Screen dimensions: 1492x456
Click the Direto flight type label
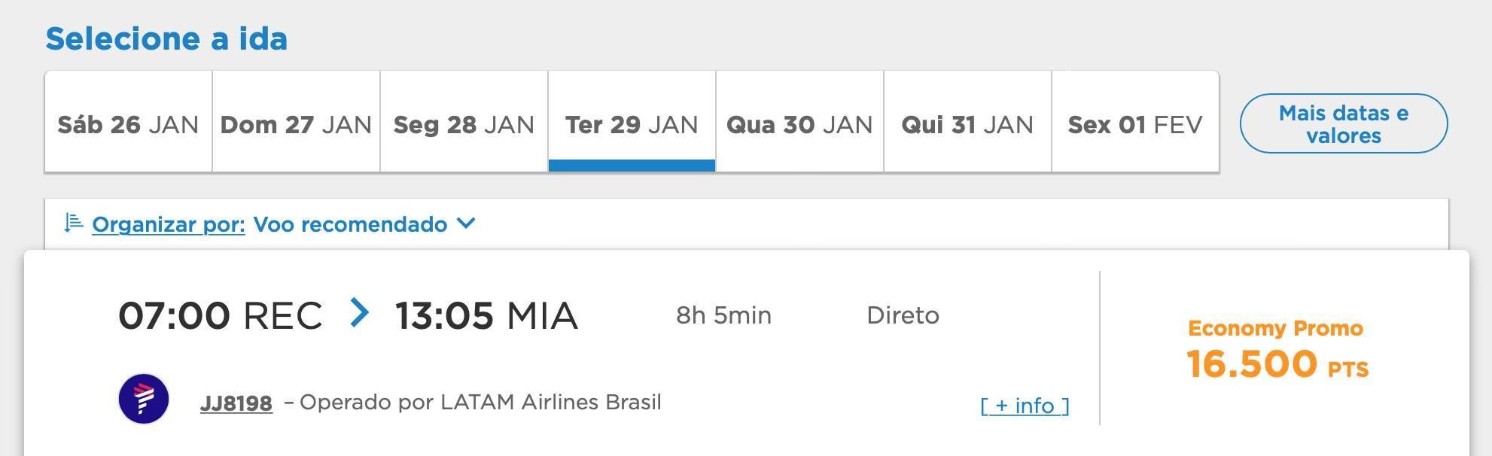903,315
